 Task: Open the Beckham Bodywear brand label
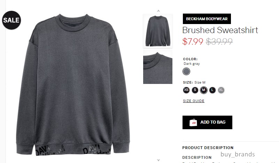tap(207, 19)
